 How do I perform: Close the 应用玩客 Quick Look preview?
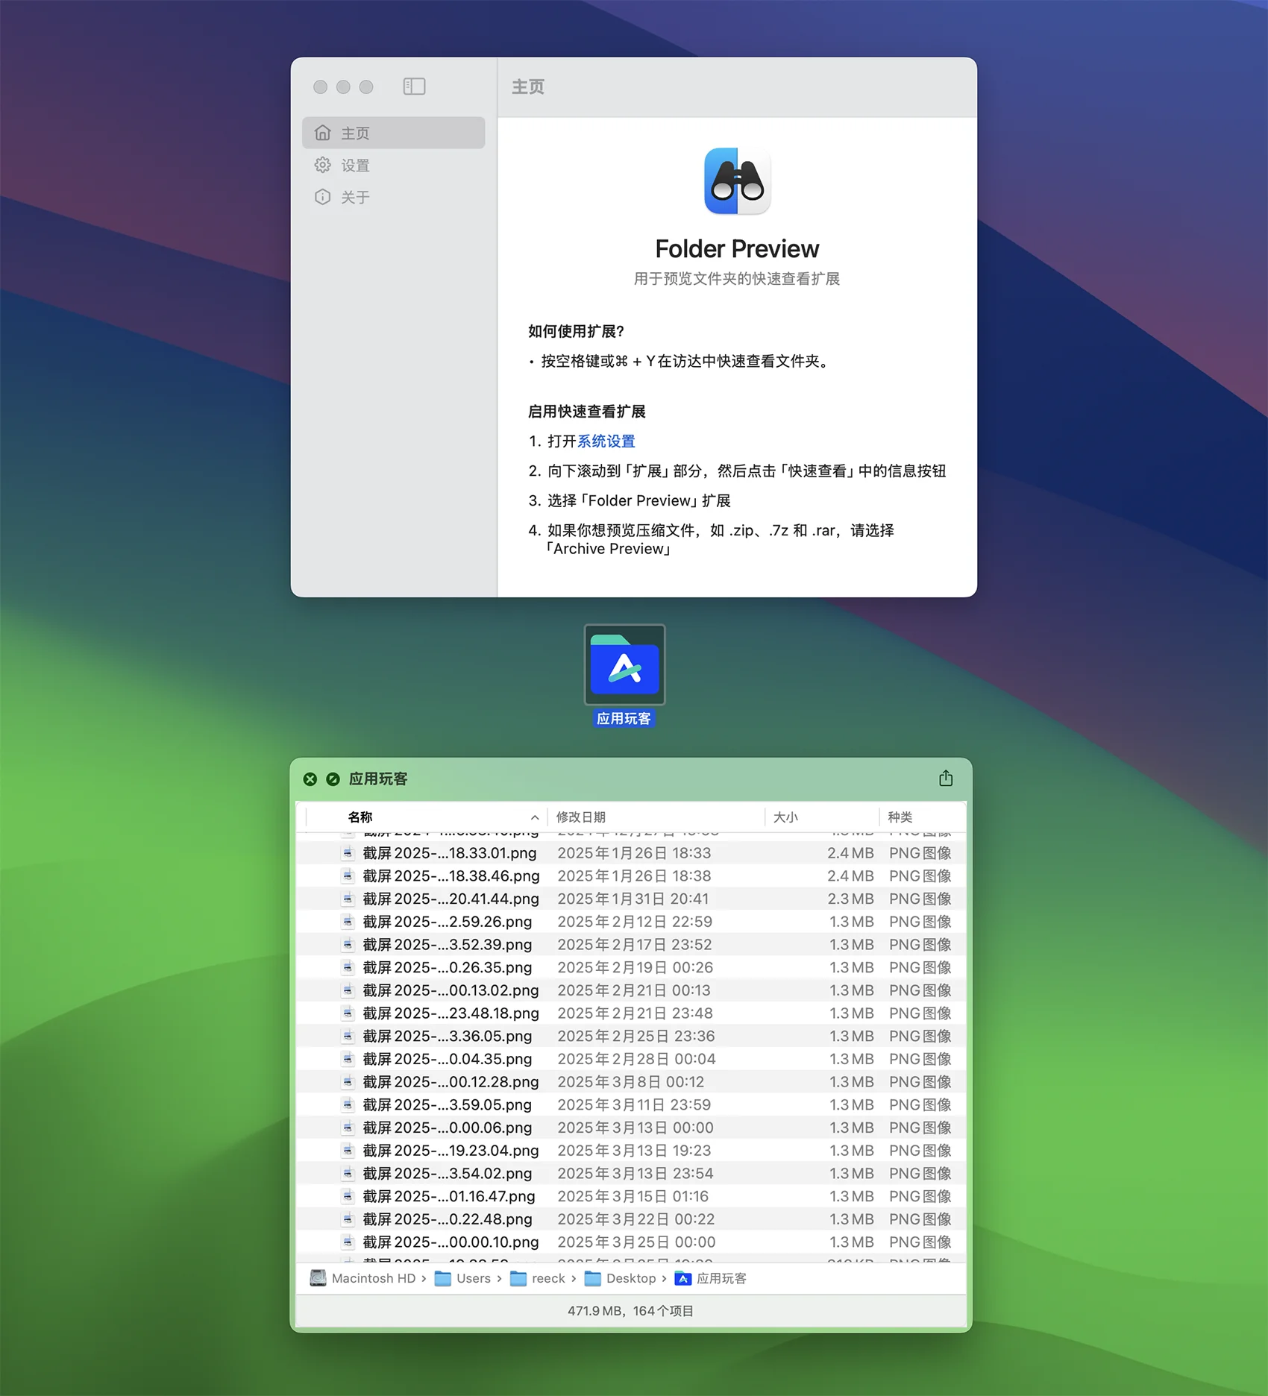pyautogui.click(x=310, y=779)
